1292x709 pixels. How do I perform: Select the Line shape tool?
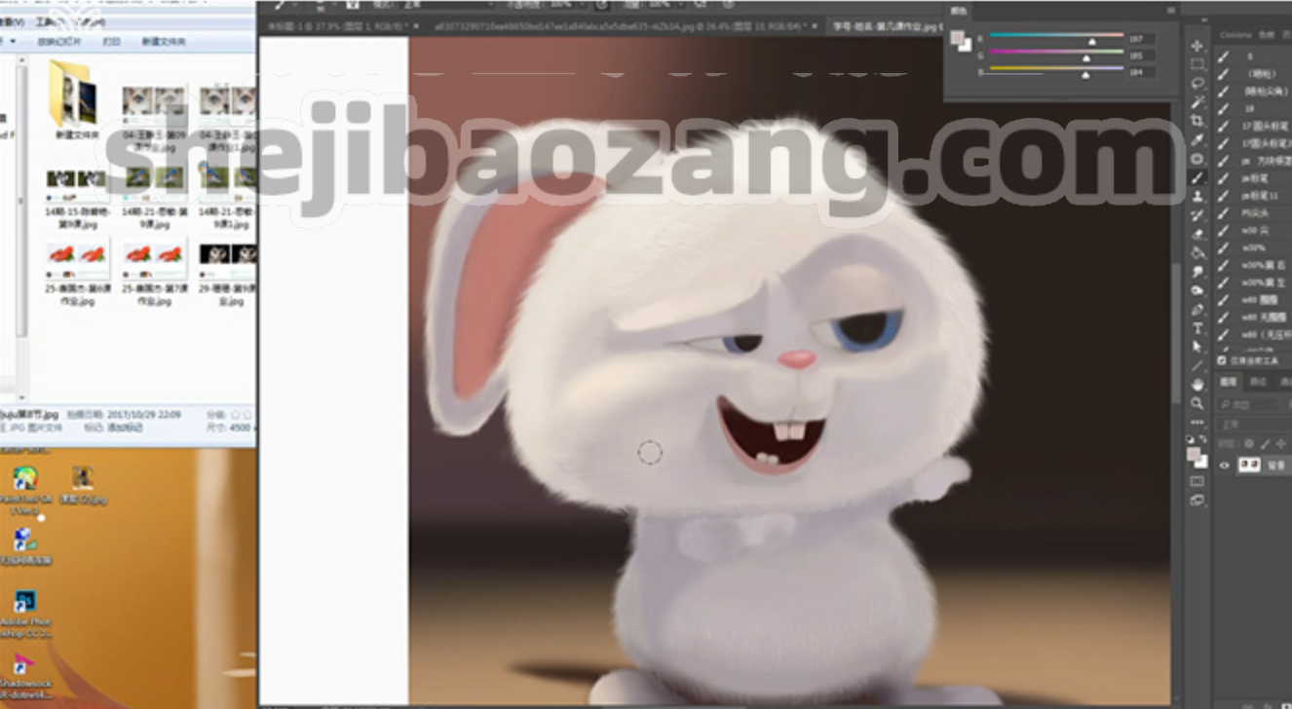(1197, 366)
